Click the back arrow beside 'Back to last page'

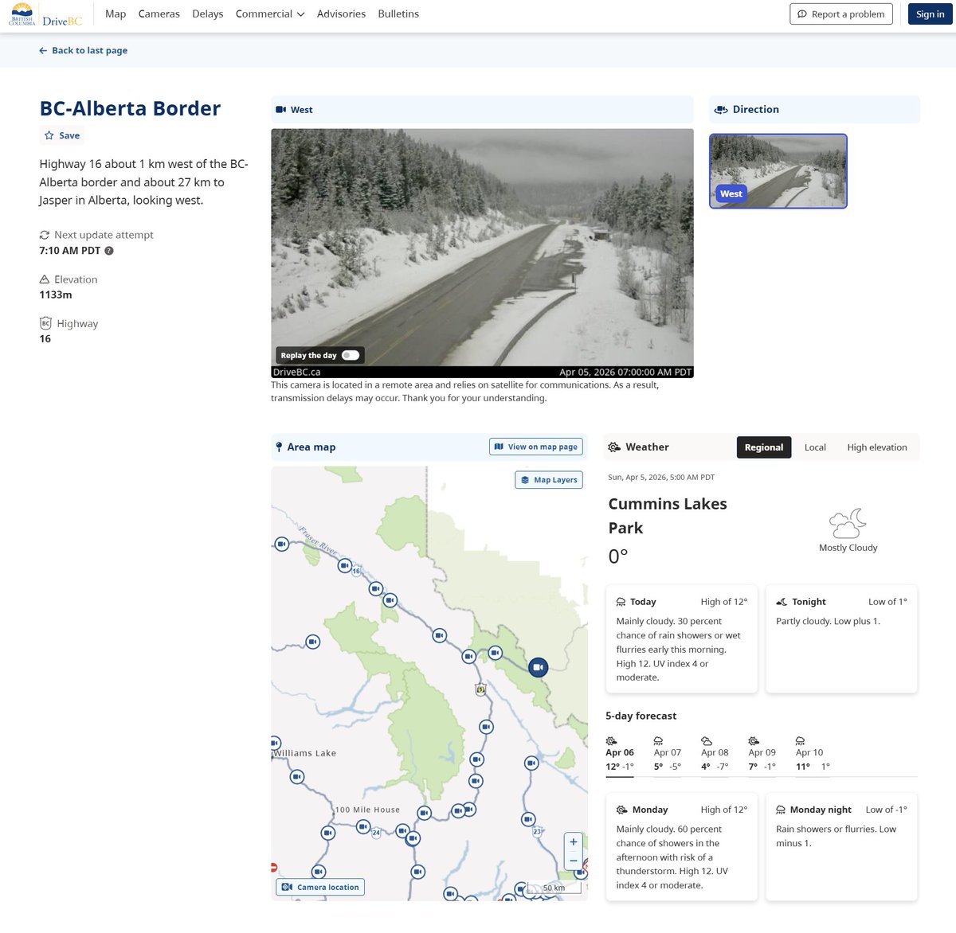pyautogui.click(x=43, y=50)
